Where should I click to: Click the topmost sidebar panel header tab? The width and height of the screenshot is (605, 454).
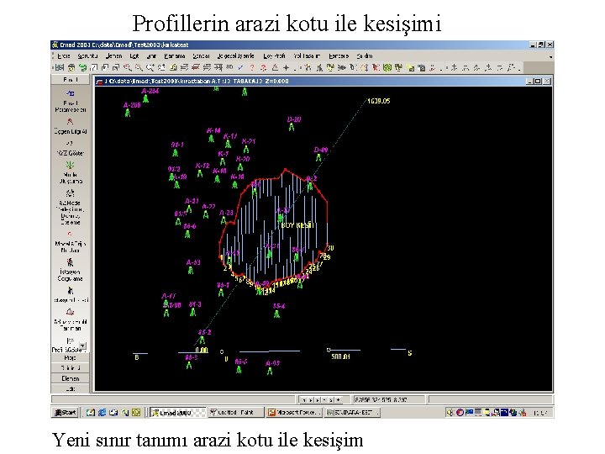coord(71,80)
